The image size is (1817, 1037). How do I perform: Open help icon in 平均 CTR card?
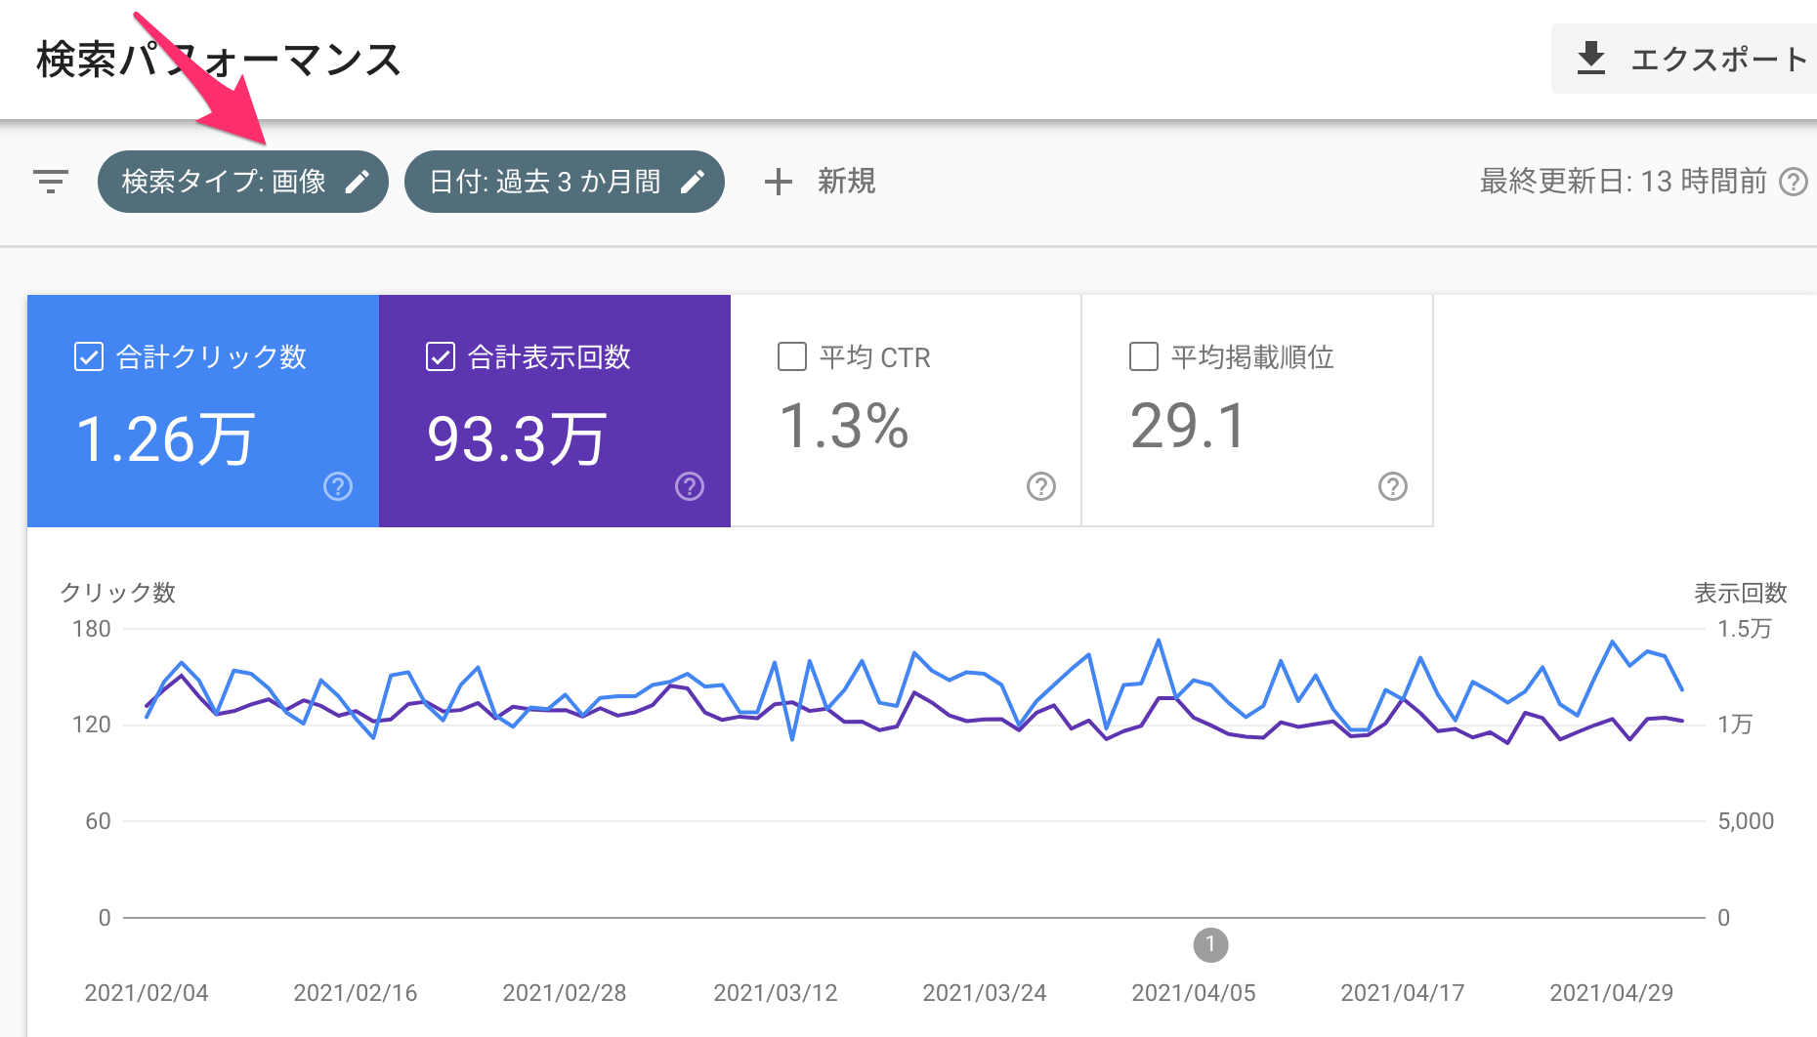pos(1041,486)
